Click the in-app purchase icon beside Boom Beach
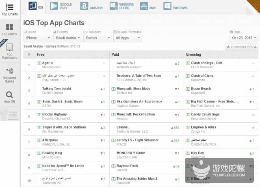 coord(188,89)
